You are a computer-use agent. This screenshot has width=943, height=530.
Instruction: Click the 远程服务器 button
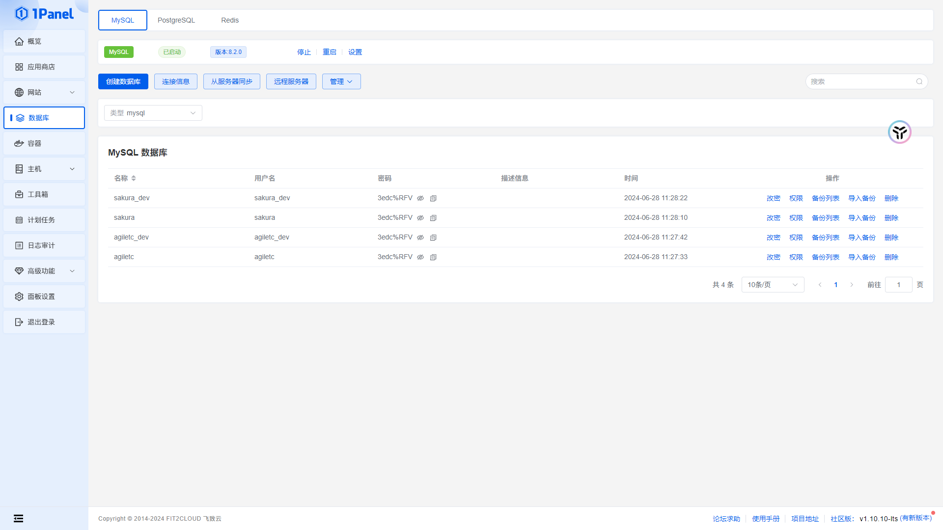click(x=291, y=81)
